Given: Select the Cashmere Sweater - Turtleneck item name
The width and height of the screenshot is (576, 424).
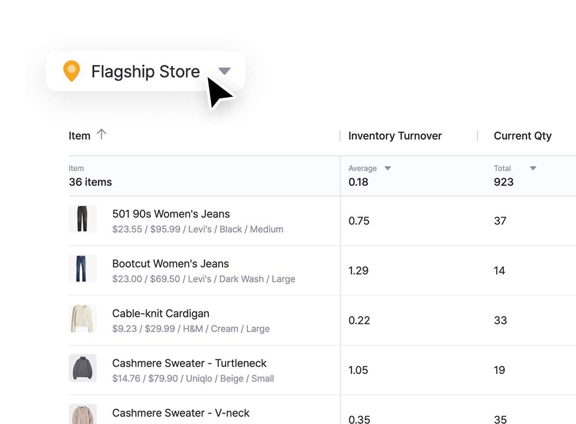Looking at the screenshot, I should 189,363.
